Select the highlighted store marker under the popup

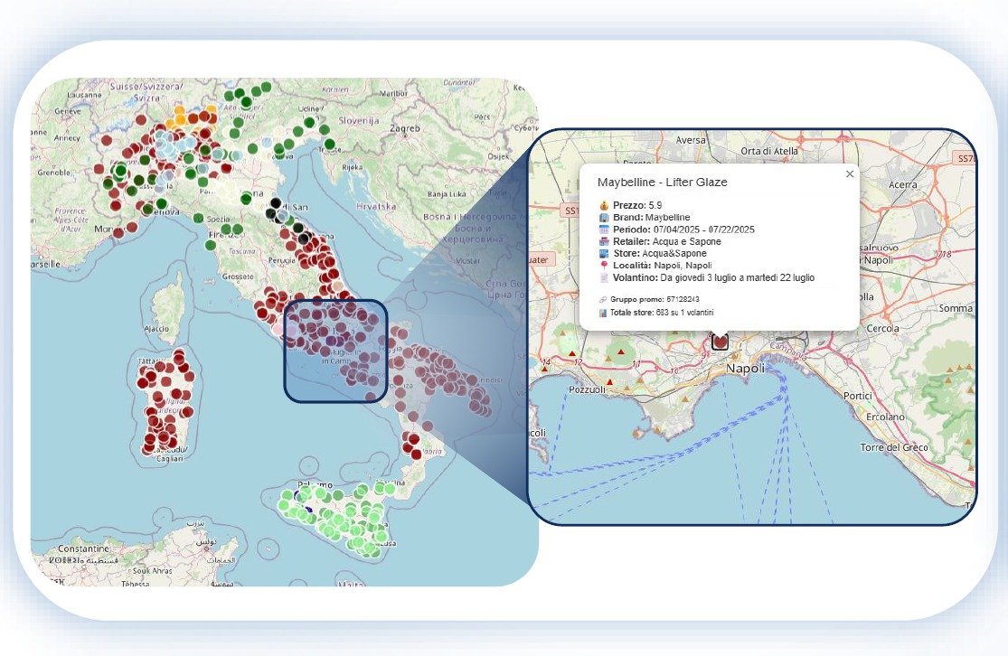point(720,342)
